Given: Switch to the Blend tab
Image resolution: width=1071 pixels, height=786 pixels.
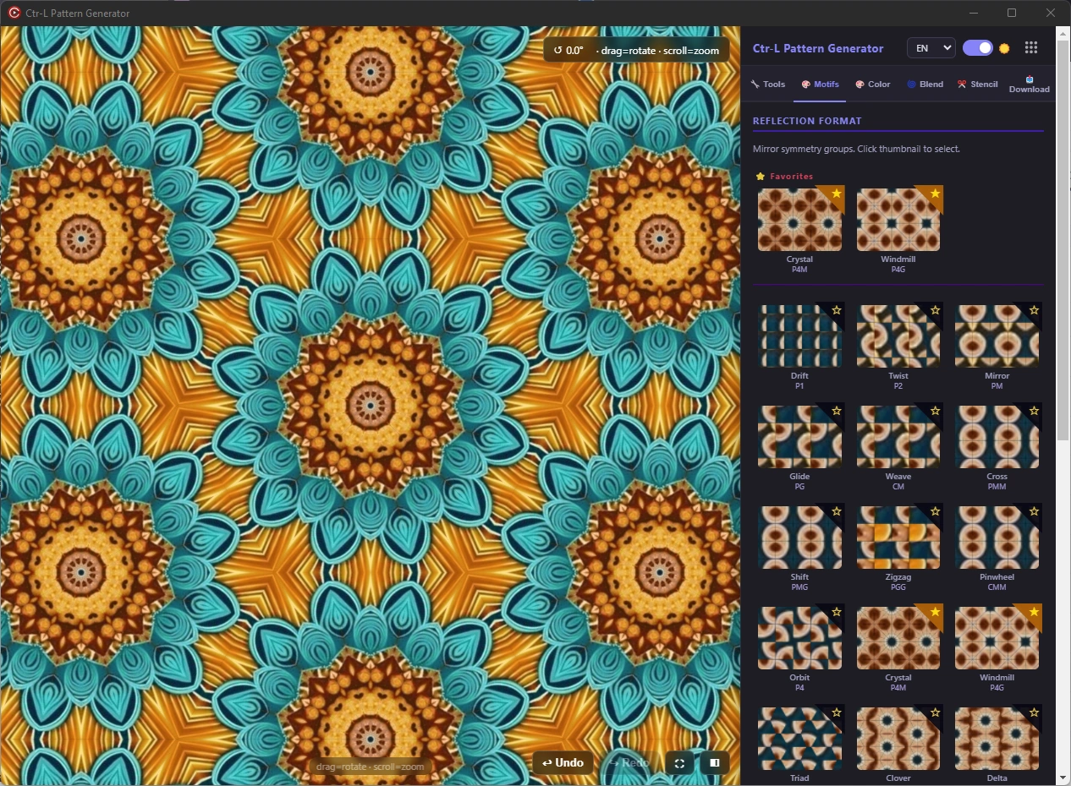Looking at the screenshot, I should coord(925,85).
